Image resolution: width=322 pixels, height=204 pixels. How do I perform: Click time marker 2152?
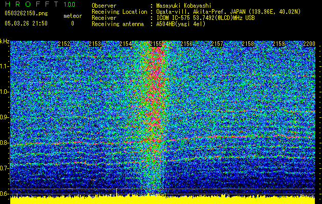point(64,44)
